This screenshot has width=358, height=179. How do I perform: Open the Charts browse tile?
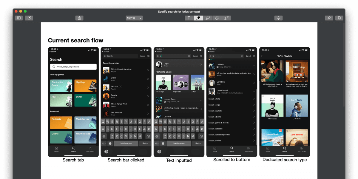click(61, 137)
